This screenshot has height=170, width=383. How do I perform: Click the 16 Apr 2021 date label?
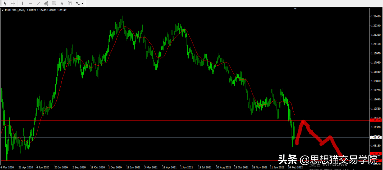pyautogui.click(x=169, y=168)
